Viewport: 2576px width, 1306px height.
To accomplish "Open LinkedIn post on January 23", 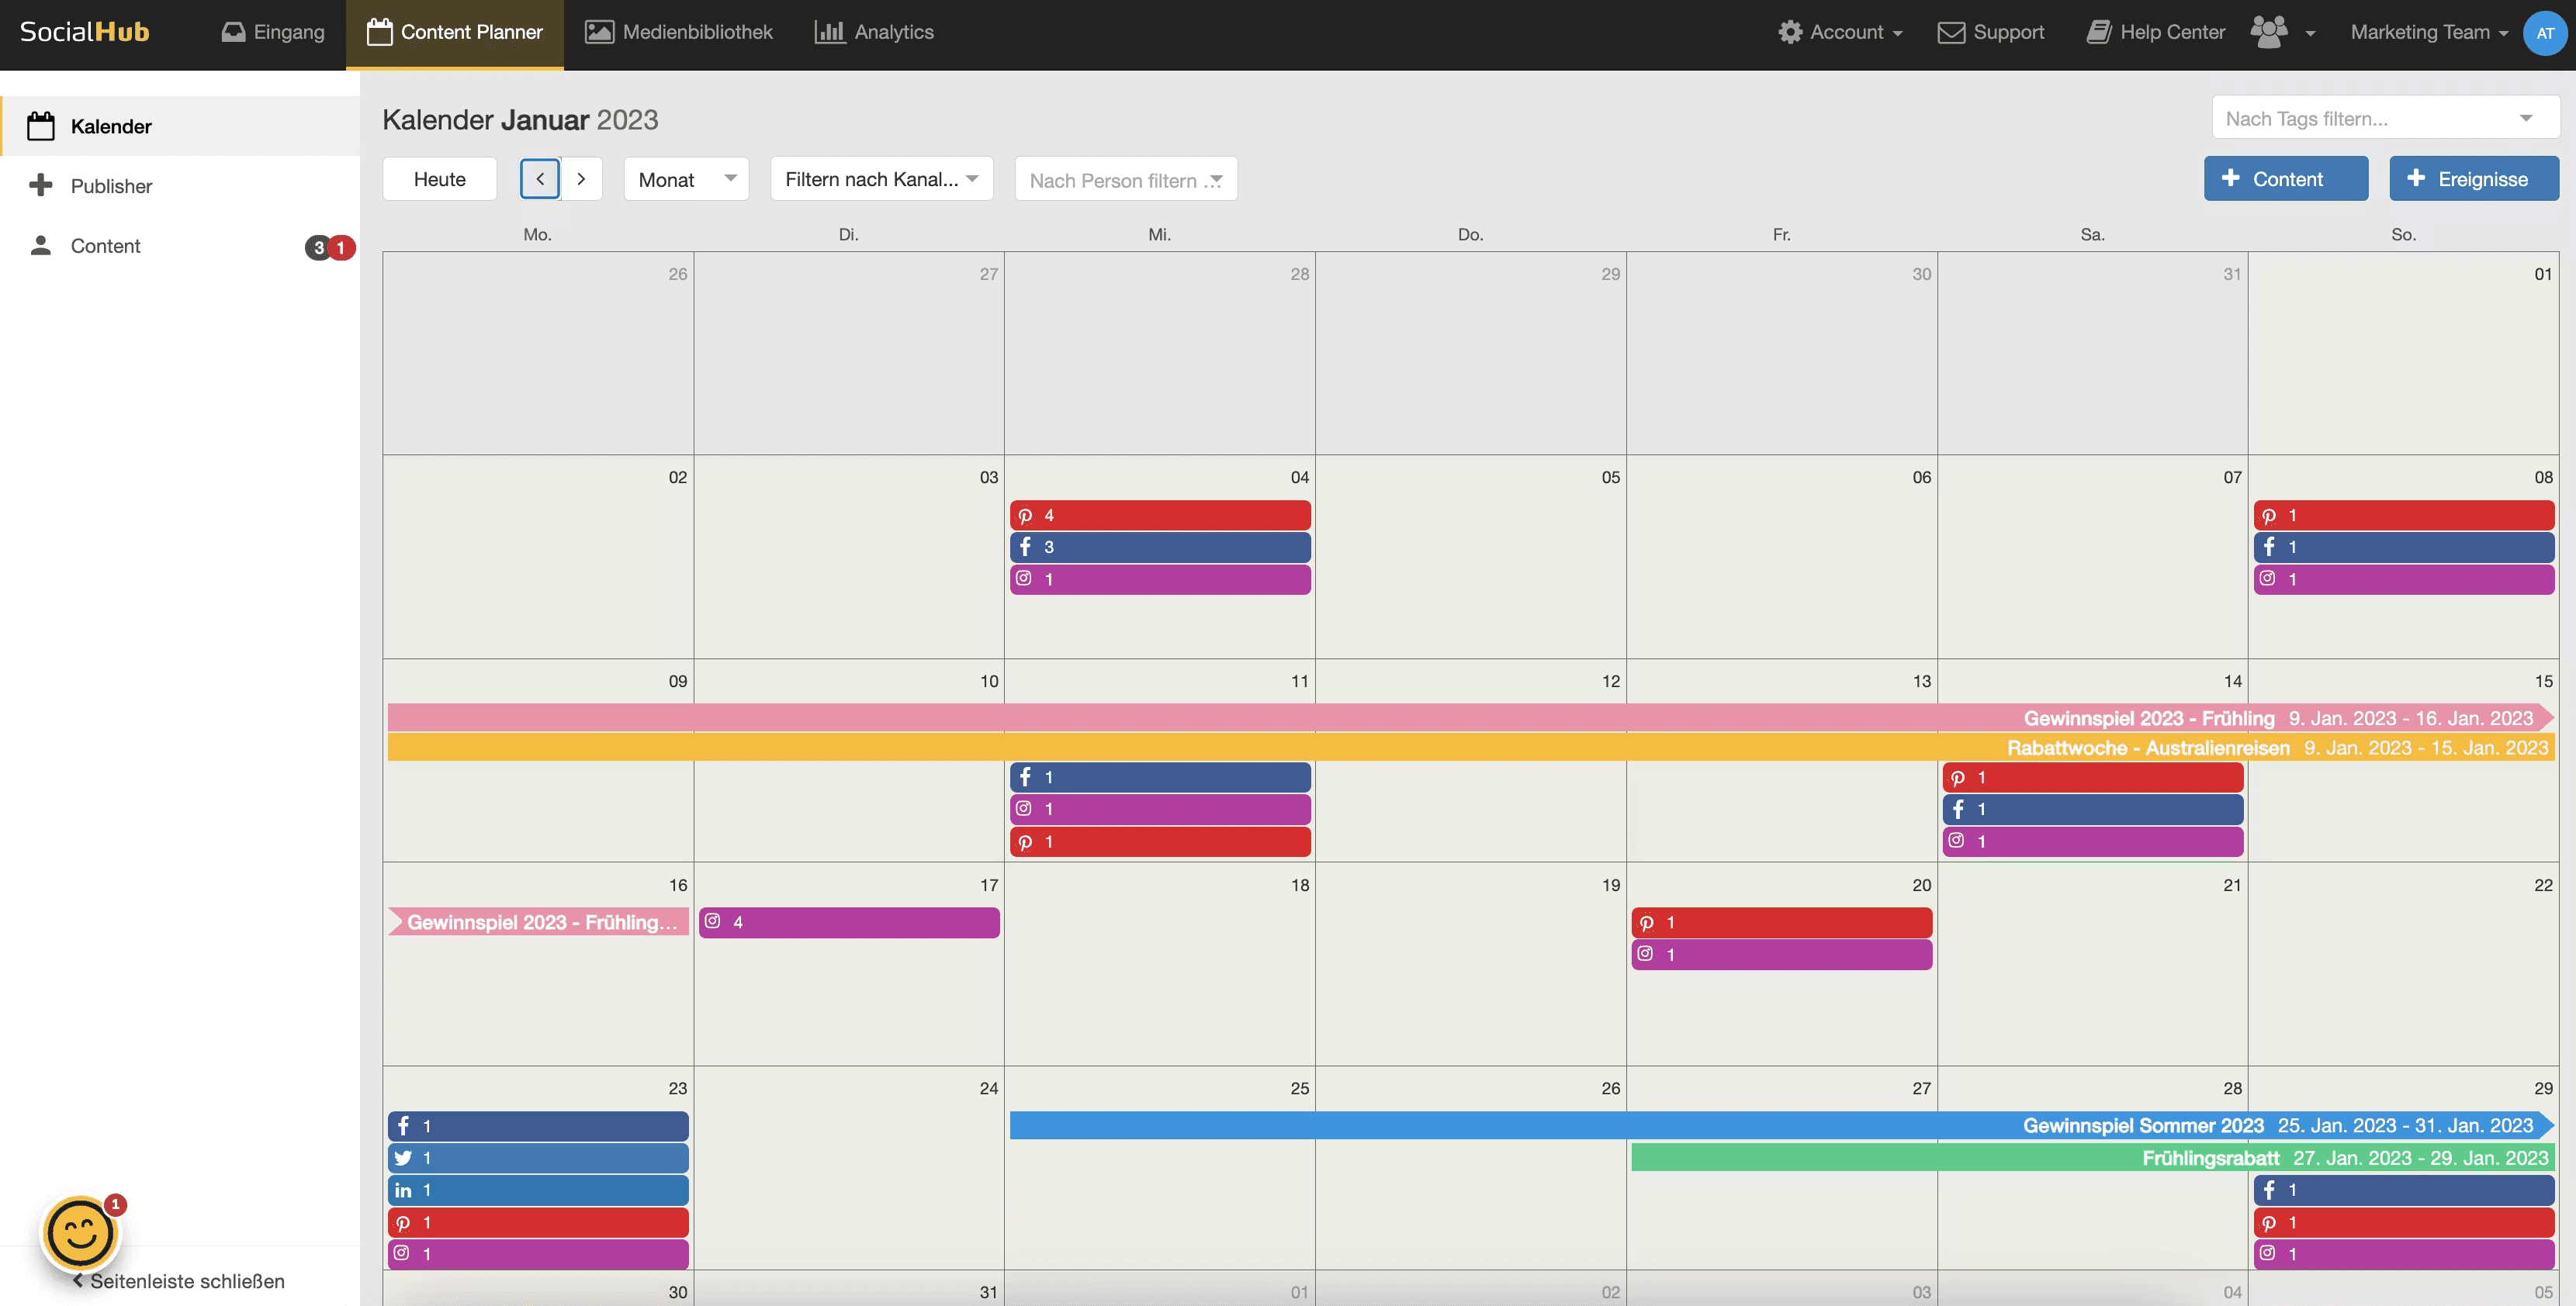I will (x=538, y=1190).
